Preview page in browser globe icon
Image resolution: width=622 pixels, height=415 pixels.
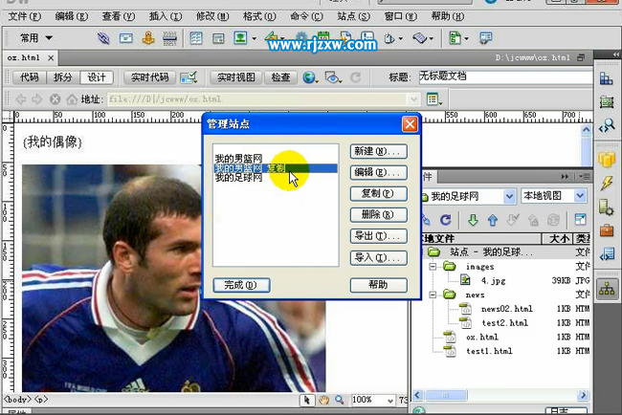click(x=309, y=77)
